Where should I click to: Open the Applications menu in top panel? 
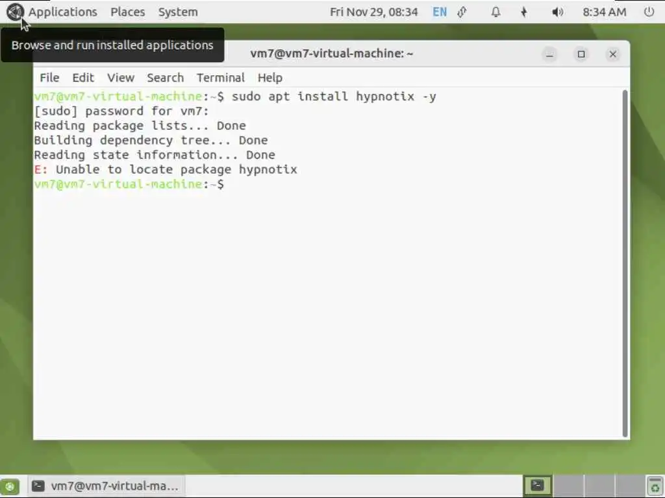pos(62,12)
